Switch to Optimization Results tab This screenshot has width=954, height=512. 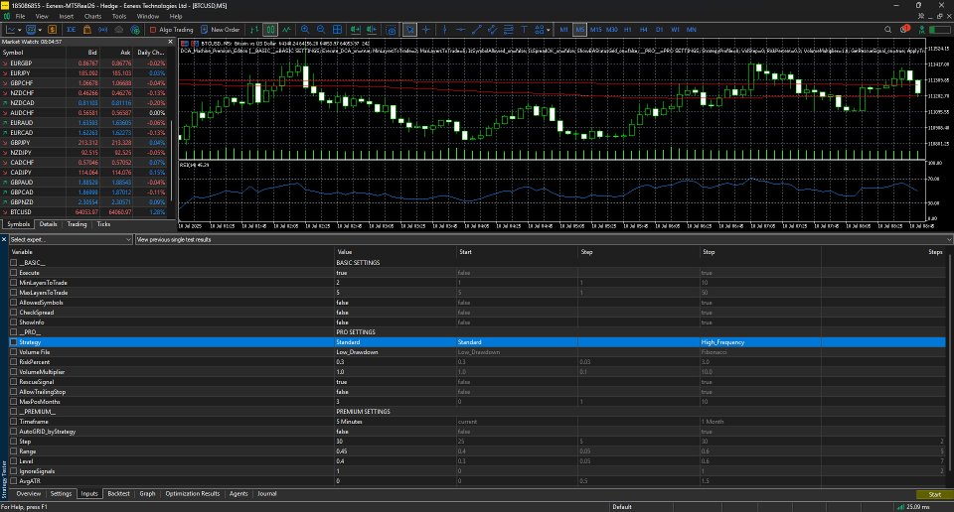[x=192, y=494]
